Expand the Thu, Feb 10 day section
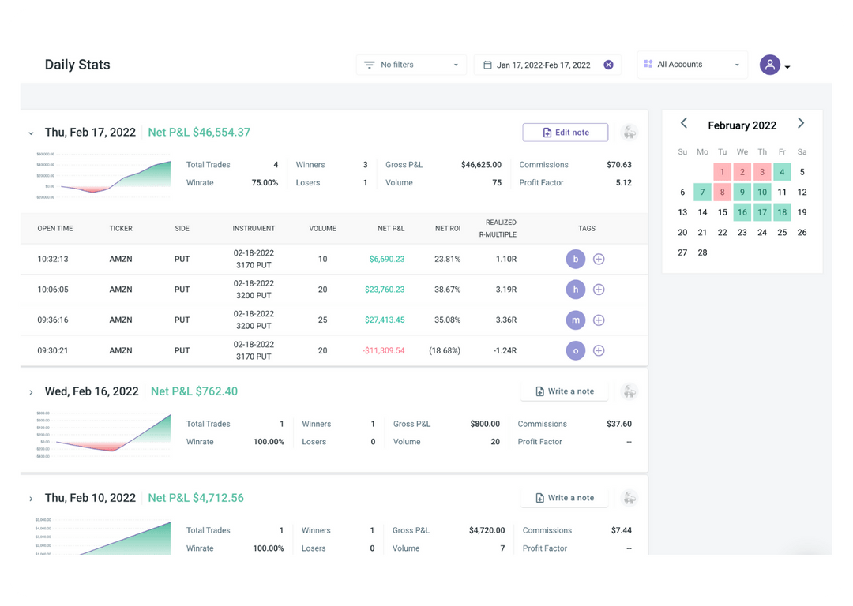The height and width of the screenshot is (606, 853). point(31,498)
